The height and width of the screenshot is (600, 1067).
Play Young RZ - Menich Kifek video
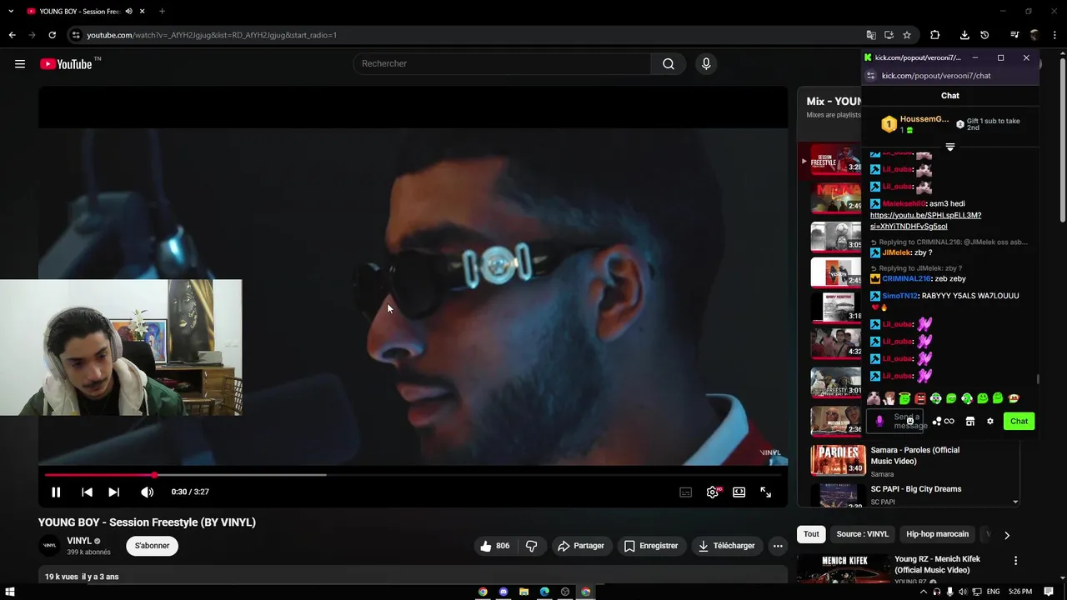[x=937, y=564]
